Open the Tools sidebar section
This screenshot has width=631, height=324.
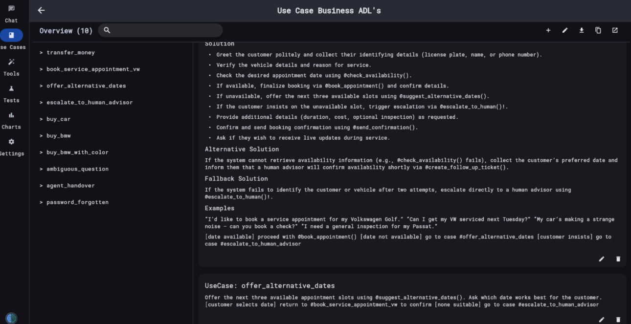click(x=11, y=67)
